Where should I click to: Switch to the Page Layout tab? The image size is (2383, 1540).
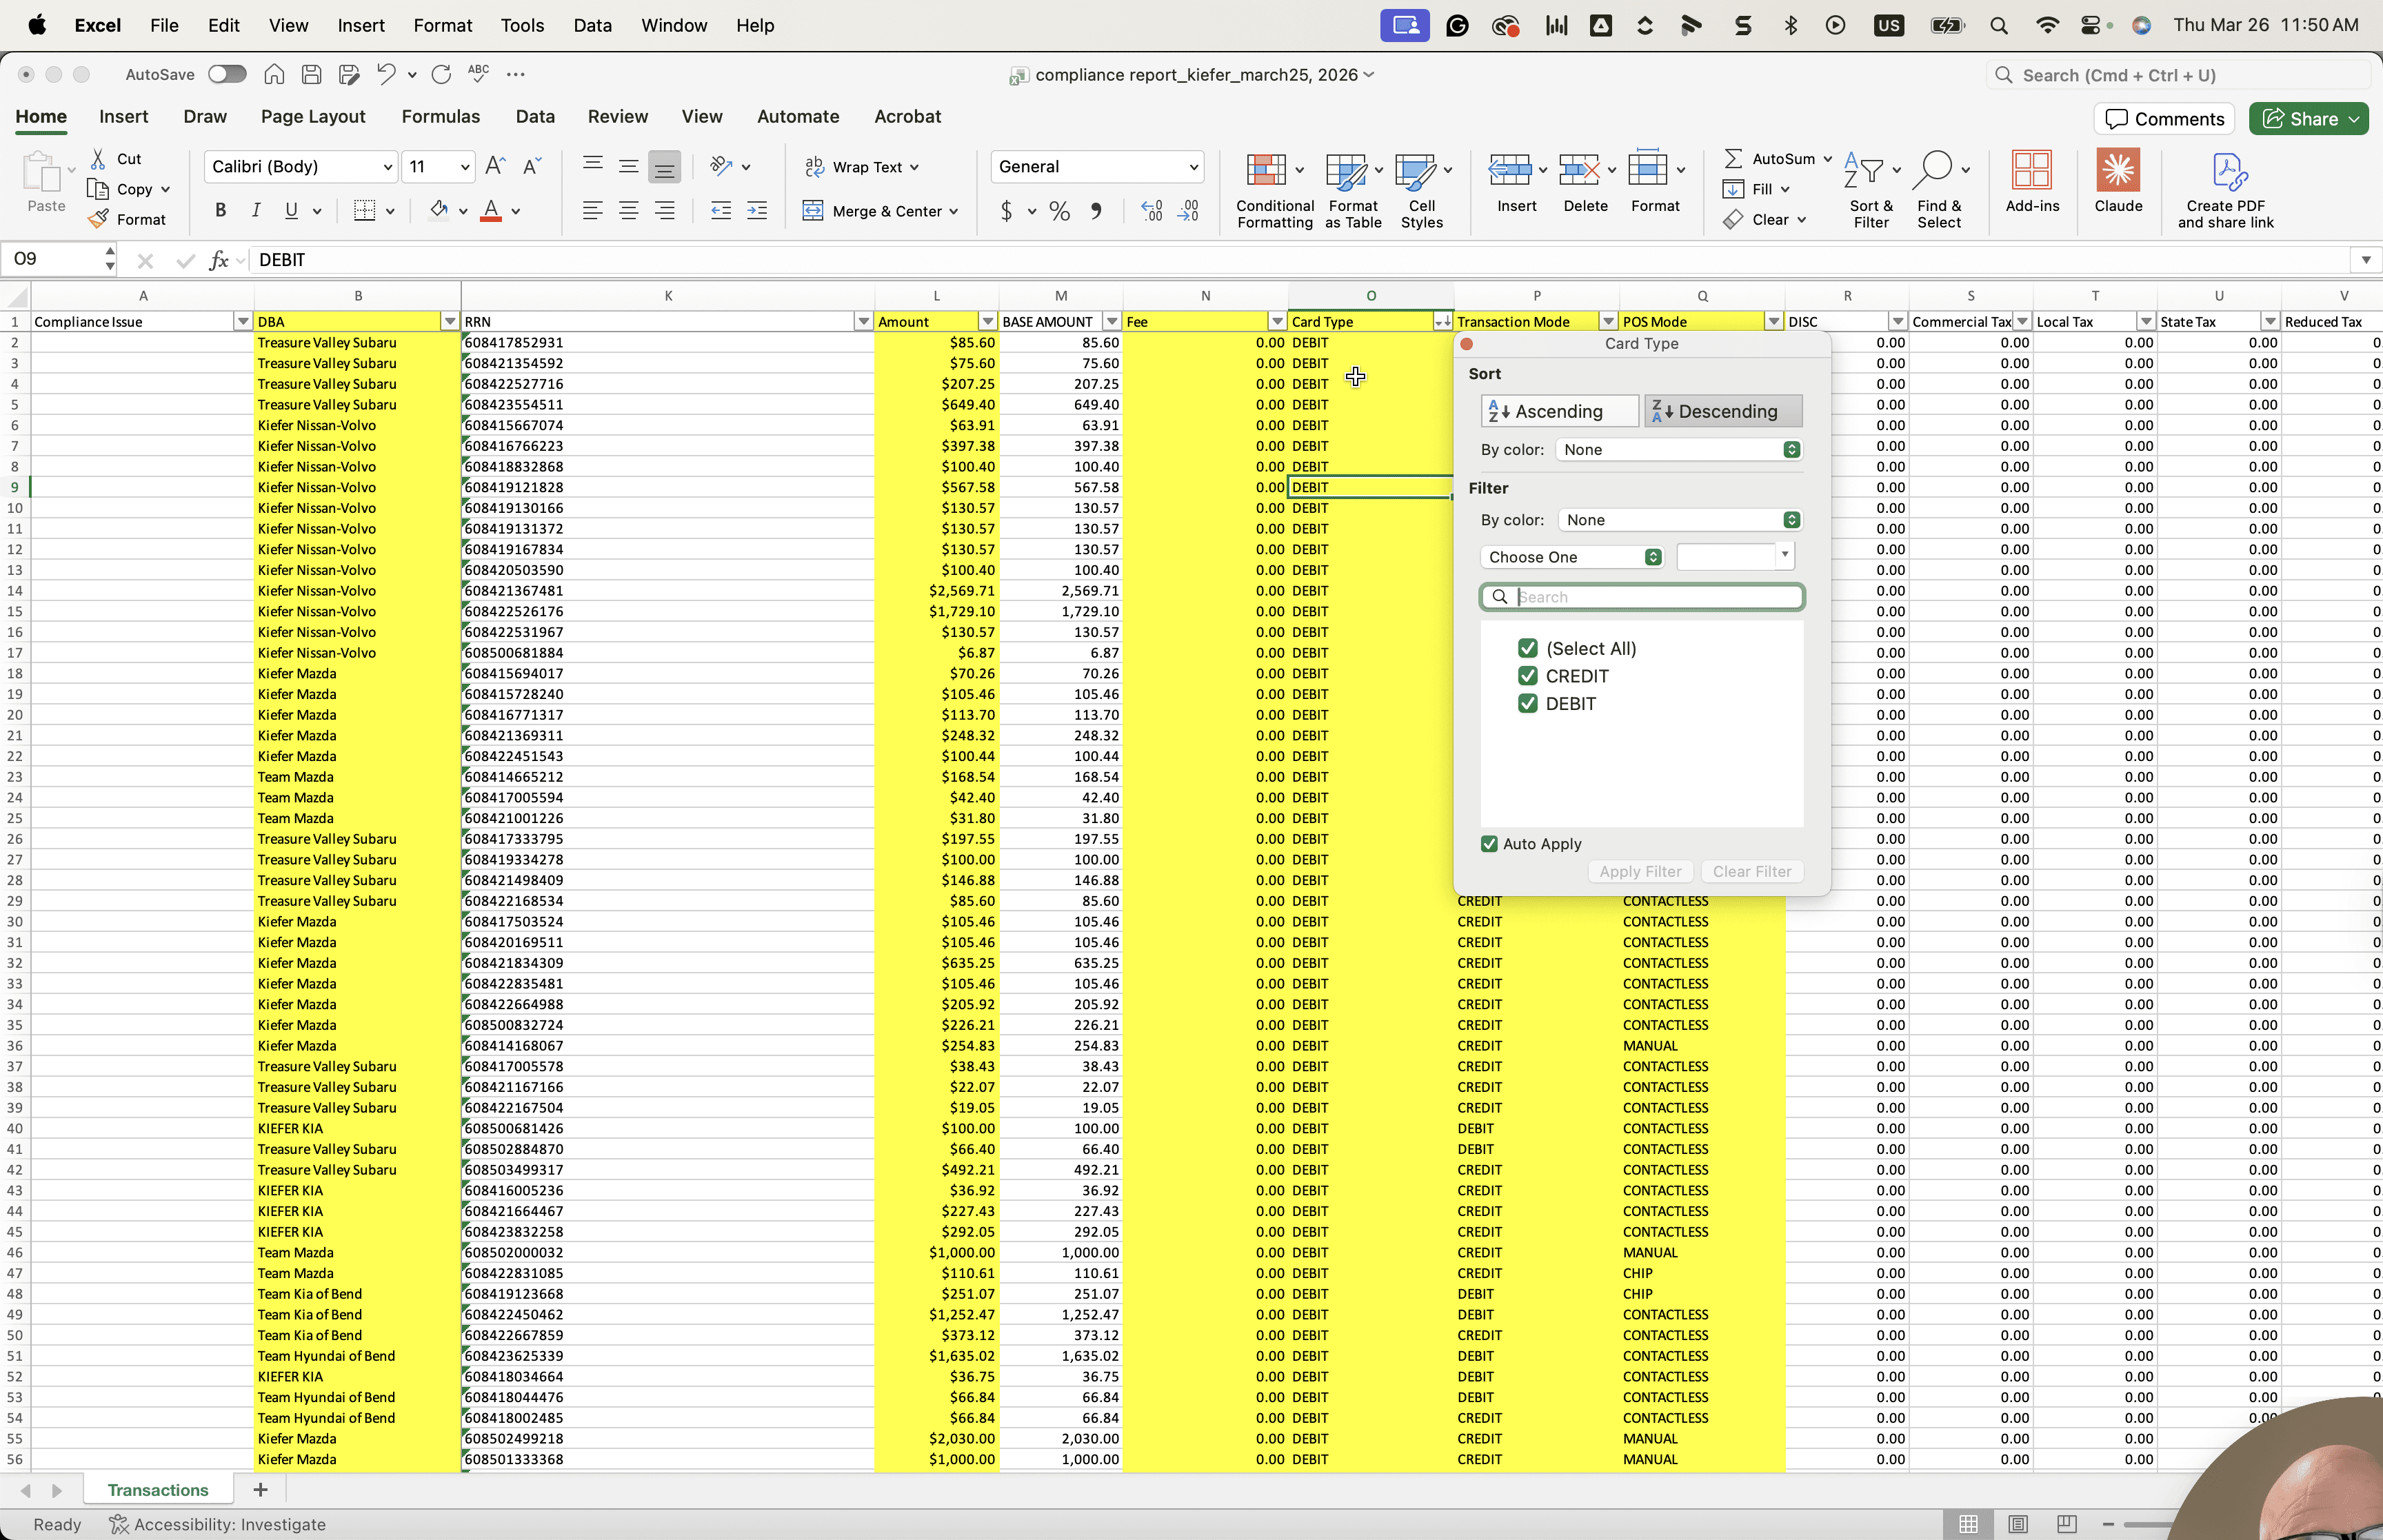click(313, 116)
